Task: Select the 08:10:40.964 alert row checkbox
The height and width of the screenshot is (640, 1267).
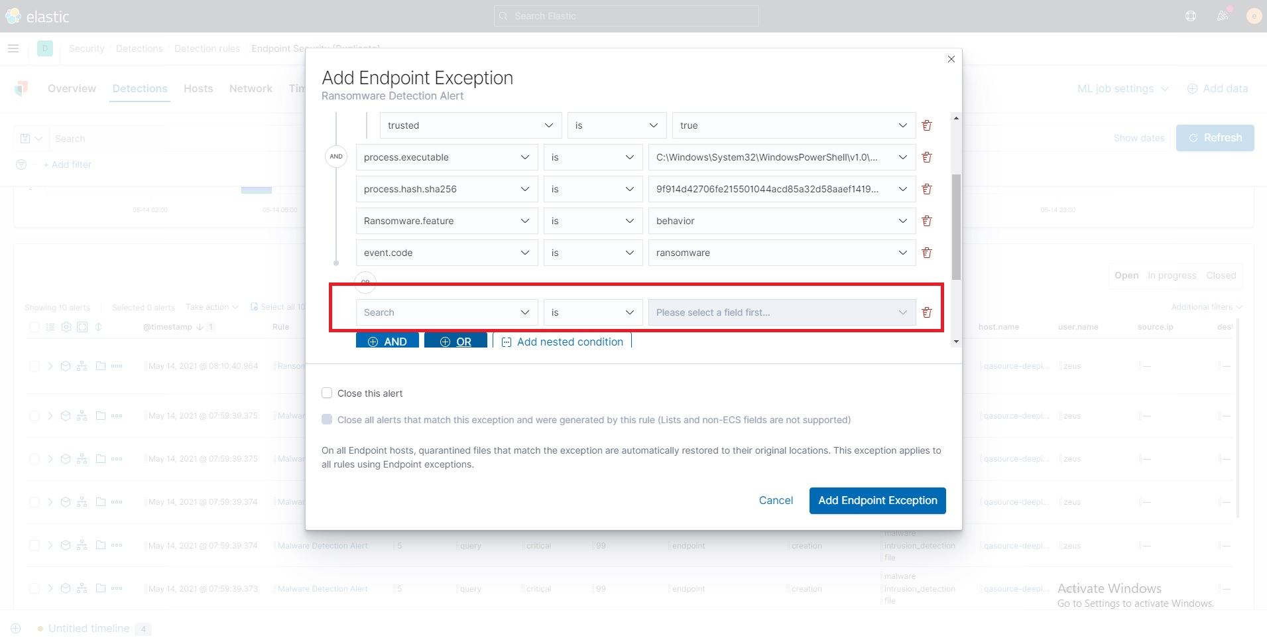Action: [x=34, y=366]
